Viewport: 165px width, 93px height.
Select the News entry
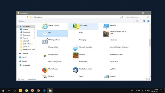pyautogui.click(x=81, y=76)
